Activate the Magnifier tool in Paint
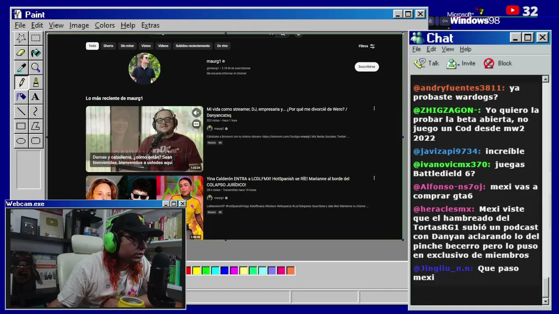 [36, 68]
